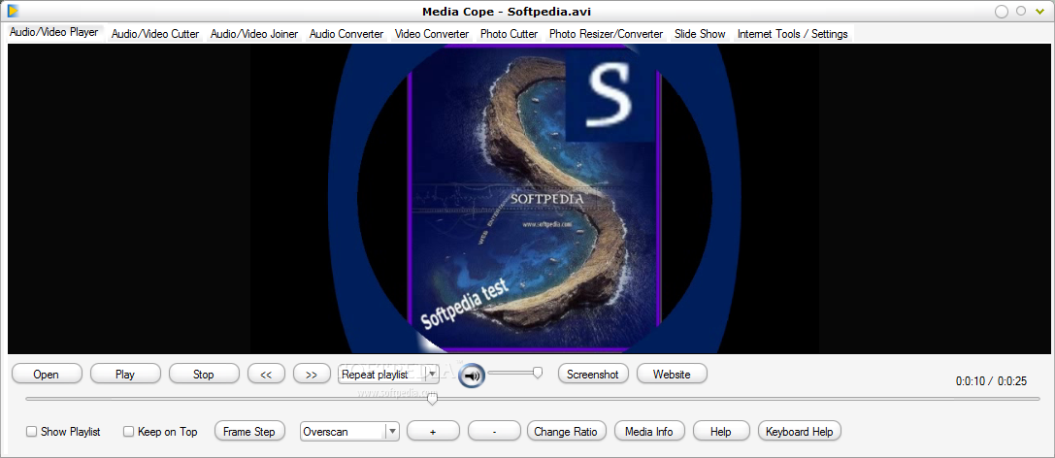Click the Change Ratio button
Viewport: 1055px width, 458px height.
point(566,431)
